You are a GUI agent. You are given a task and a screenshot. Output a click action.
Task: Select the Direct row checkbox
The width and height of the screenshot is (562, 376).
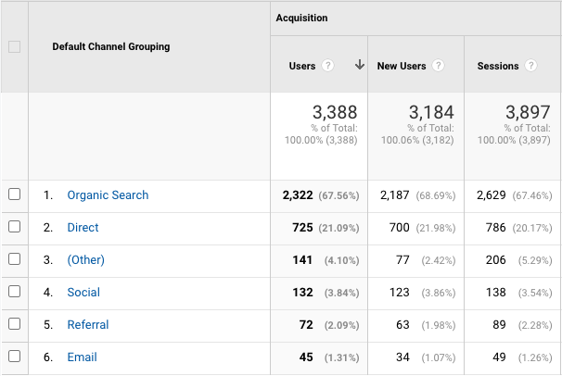[x=14, y=228]
